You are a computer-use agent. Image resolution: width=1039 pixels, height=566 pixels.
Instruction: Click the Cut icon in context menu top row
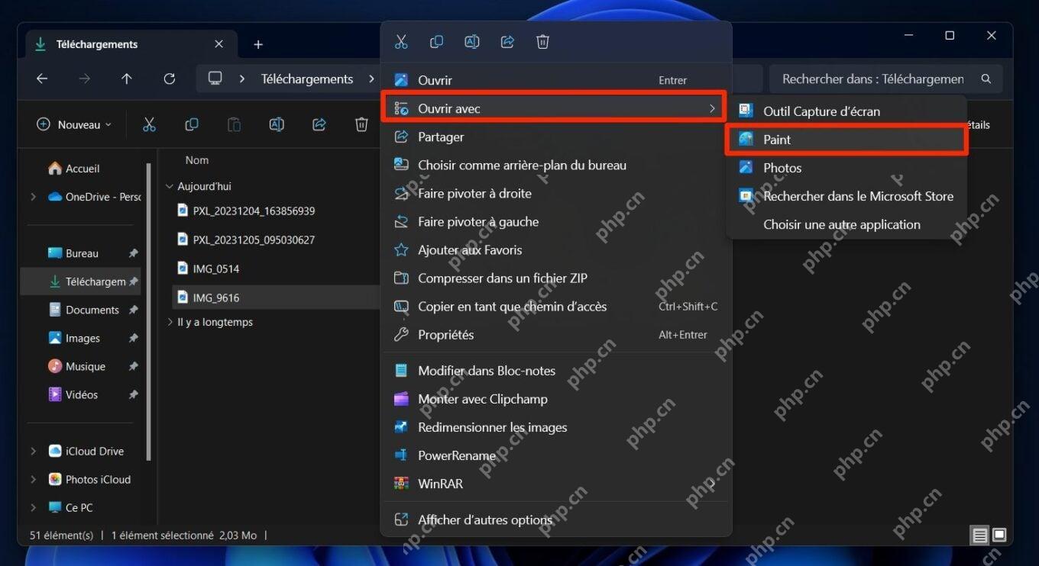(401, 42)
